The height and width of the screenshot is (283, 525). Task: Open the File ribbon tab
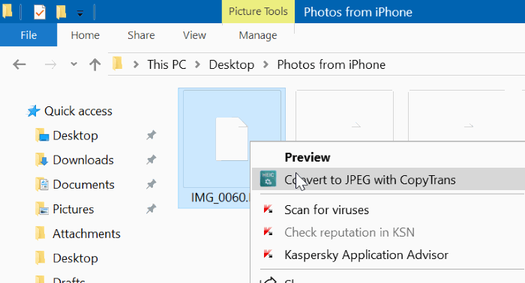(28, 34)
